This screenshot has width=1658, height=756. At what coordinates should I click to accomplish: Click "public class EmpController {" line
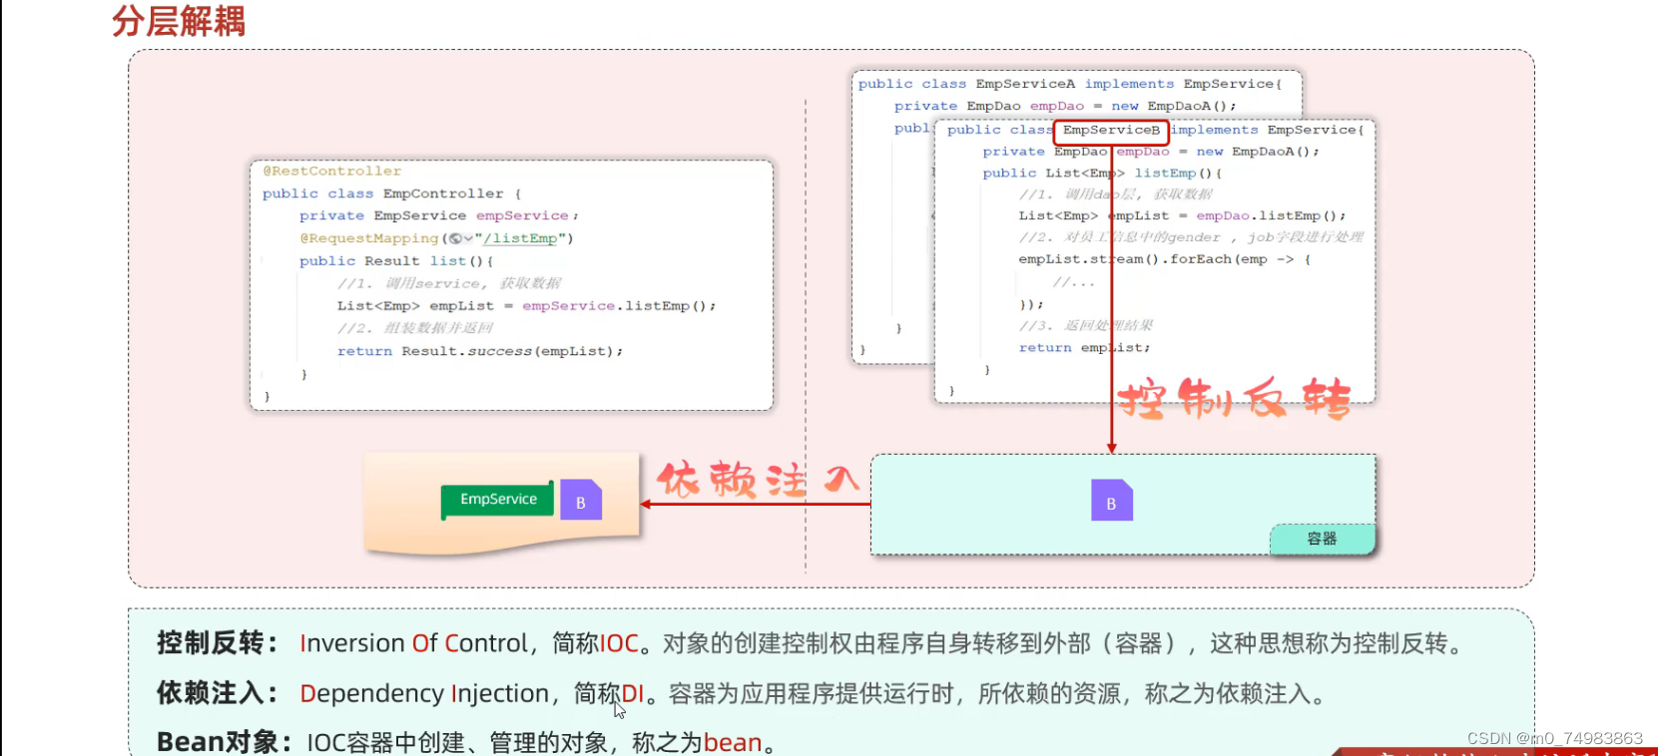click(391, 193)
